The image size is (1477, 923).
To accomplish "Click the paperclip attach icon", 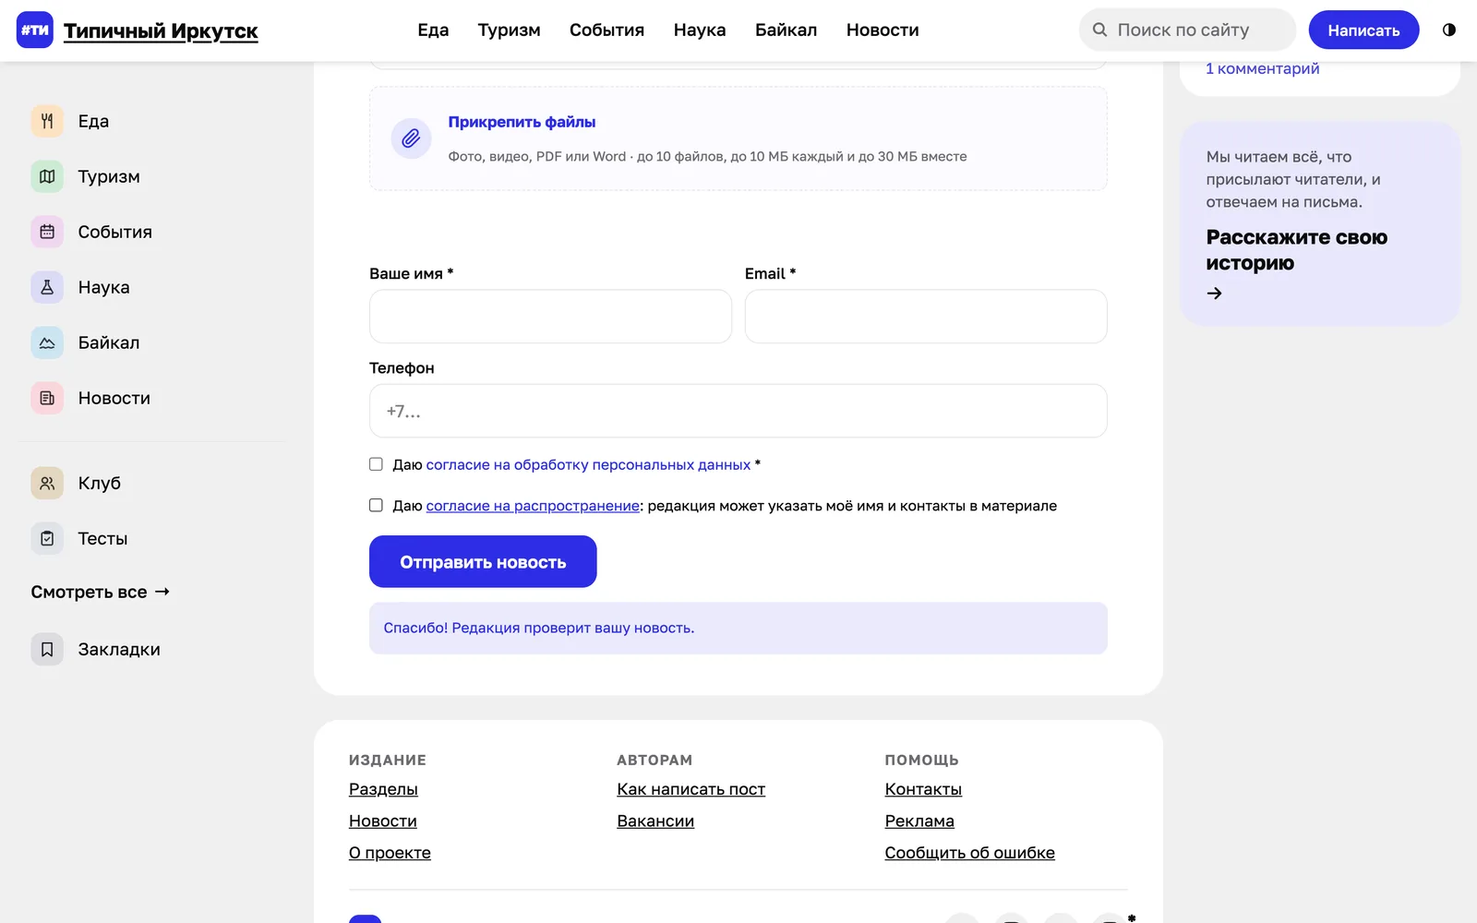I will [411, 138].
